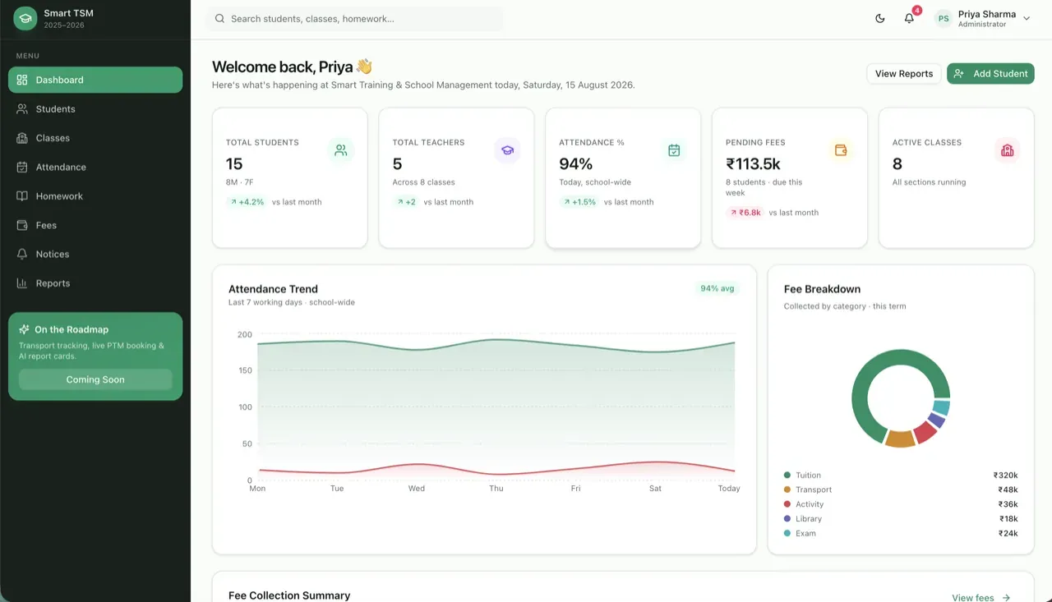The width and height of the screenshot is (1052, 602).
Task: Click the PS user avatar
Action: [x=944, y=19]
